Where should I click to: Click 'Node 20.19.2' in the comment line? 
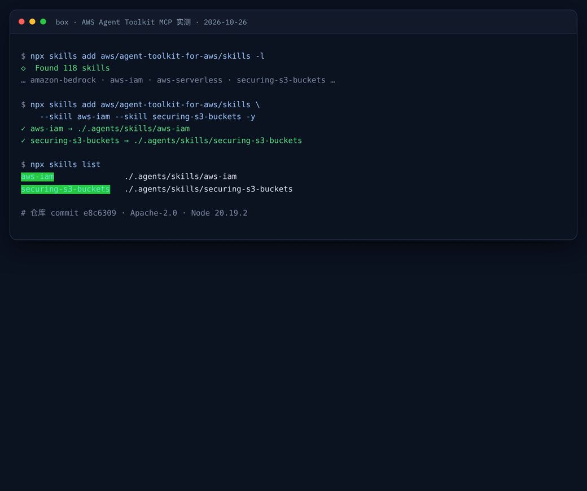(219, 213)
